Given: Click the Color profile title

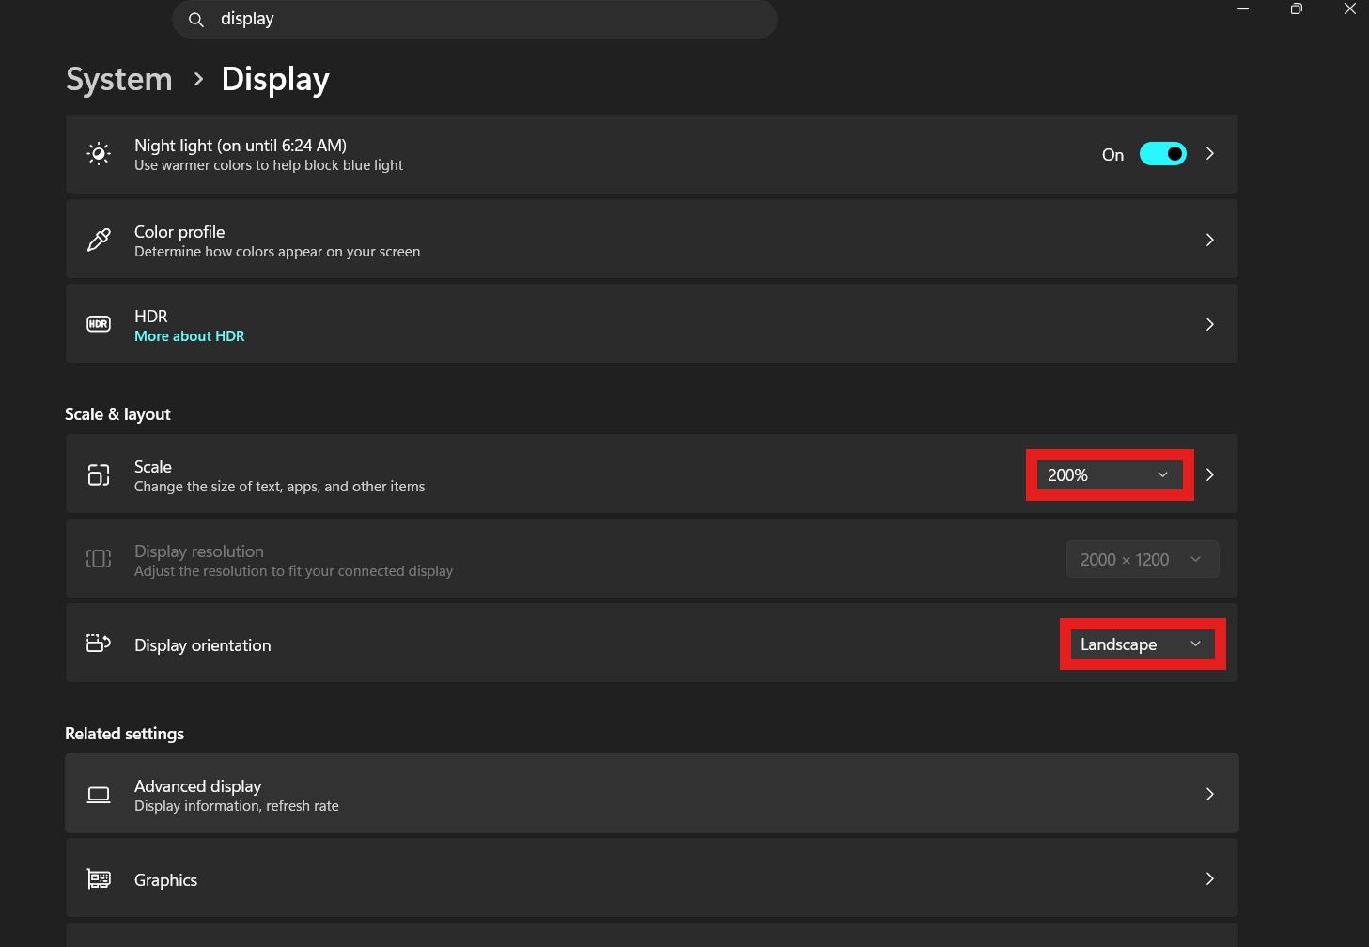Looking at the screenshot, I should pyautogui.click(x=179, y=232).
